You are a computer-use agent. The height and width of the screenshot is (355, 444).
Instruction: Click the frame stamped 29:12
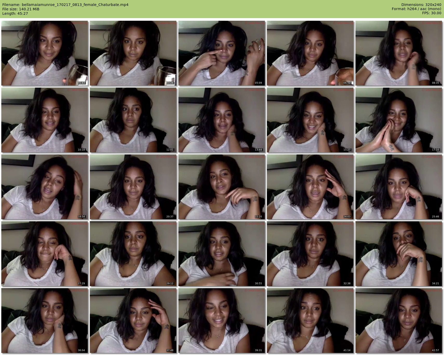click(x=133, y=254)
